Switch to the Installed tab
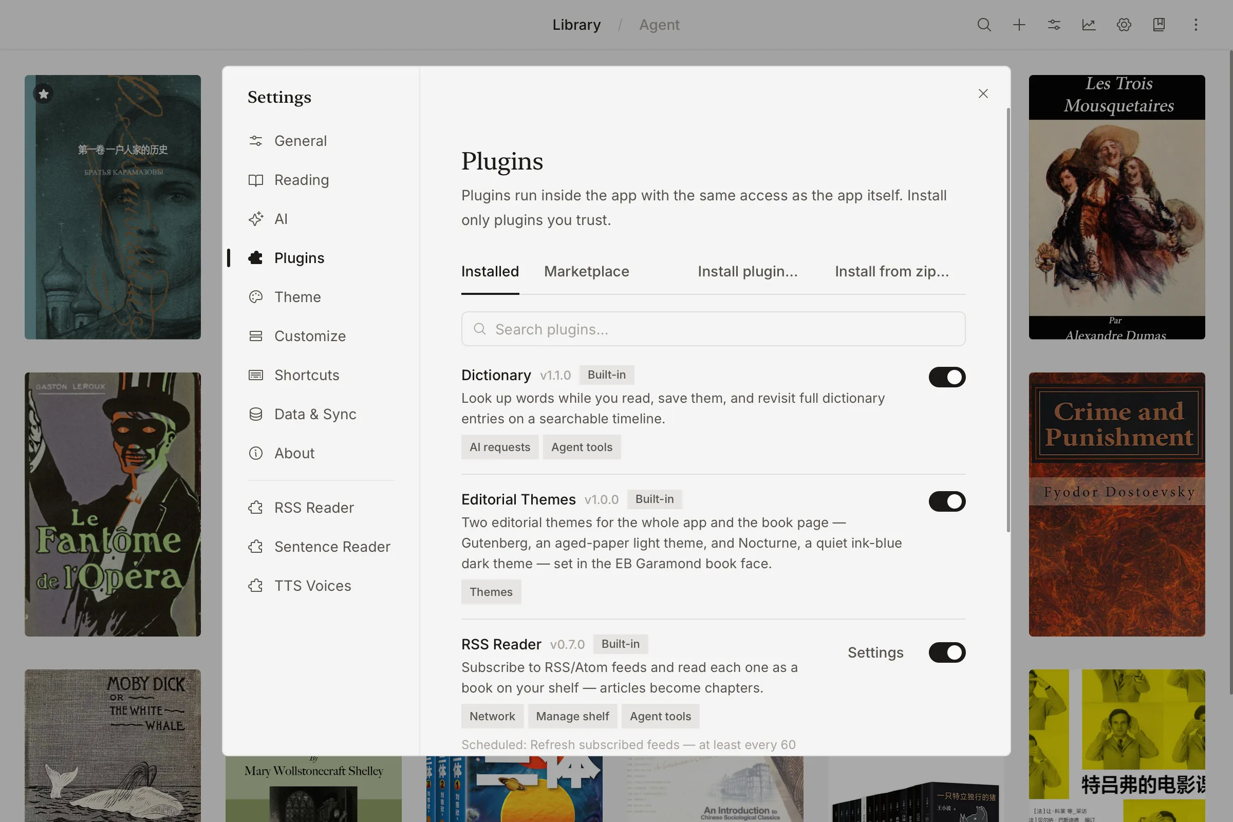Image resolution: width=1233 pixels, height=822 pixels. tap(490, 272)
